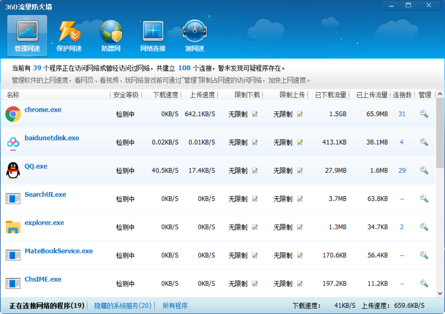Open manage wrench for SearchUI.exe
Screen dimensions: 445x314
[x=424, y=198]
